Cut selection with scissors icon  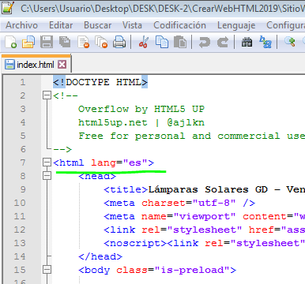point(144,42)
